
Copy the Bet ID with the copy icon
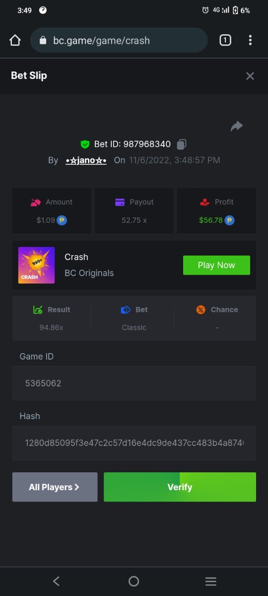[182, 145]
